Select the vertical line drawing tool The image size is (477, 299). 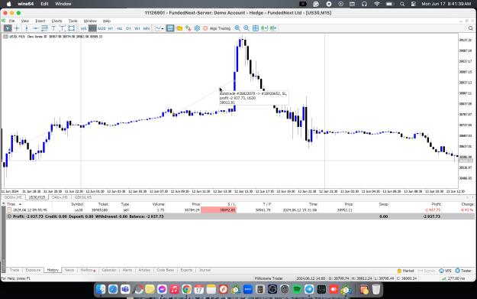click(27, 28)
